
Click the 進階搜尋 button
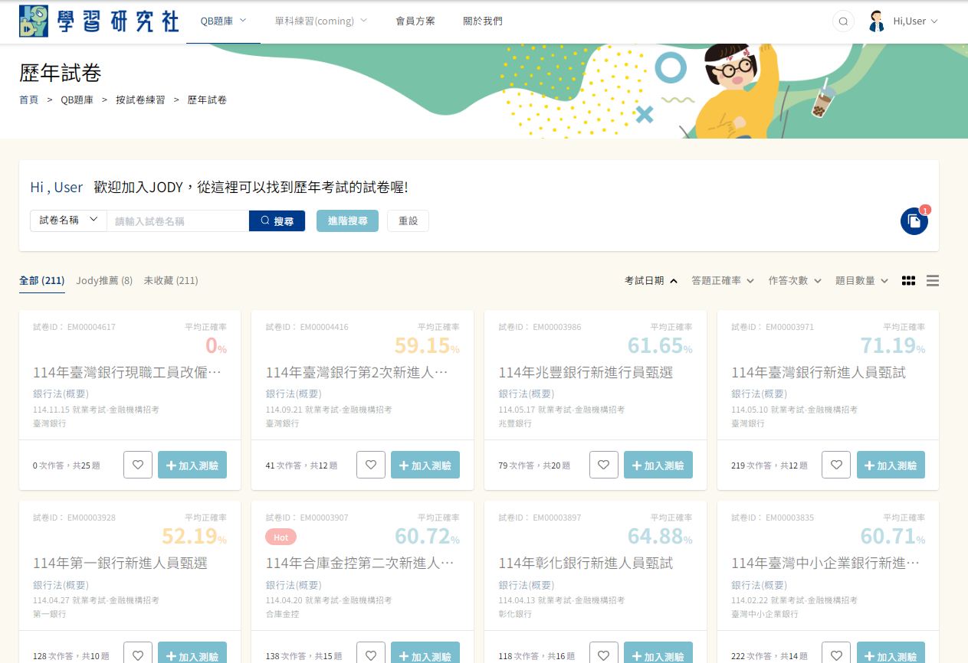click(347, 220)
